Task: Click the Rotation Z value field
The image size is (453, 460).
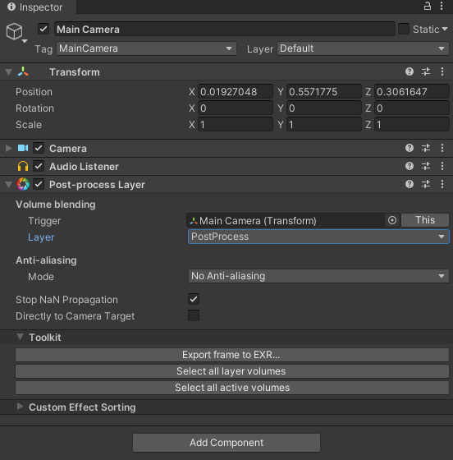Action: pyautogui.click(x=412, y=108)
